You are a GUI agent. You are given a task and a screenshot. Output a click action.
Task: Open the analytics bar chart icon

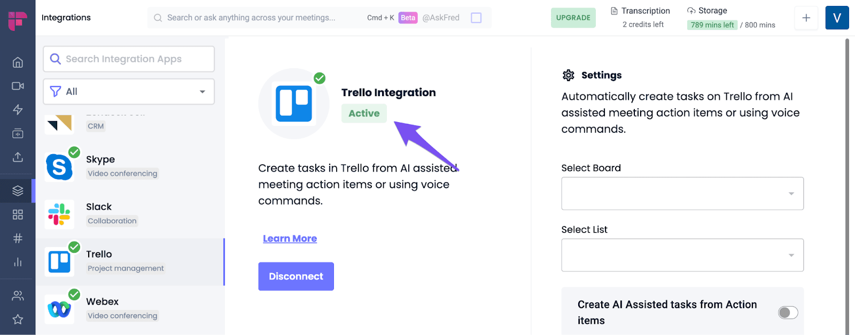[18, 262]
